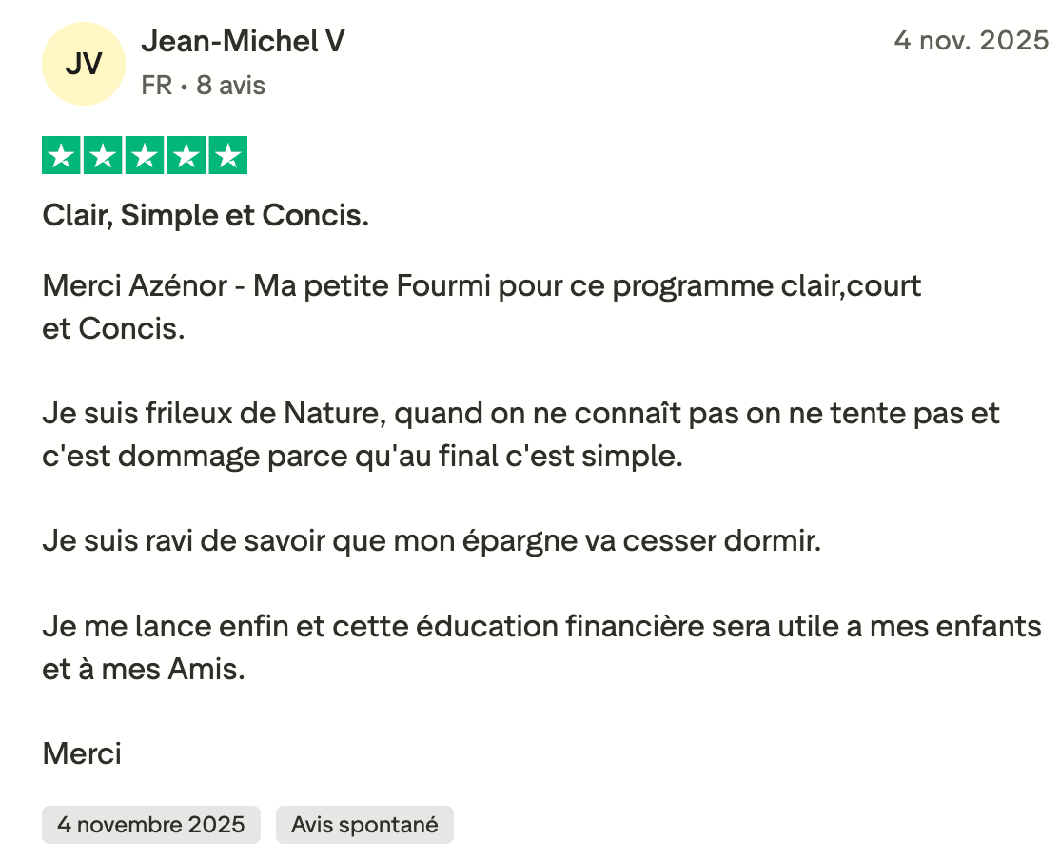Click the second green rating star
The image size is (1060, 860).
click(103, 156)
